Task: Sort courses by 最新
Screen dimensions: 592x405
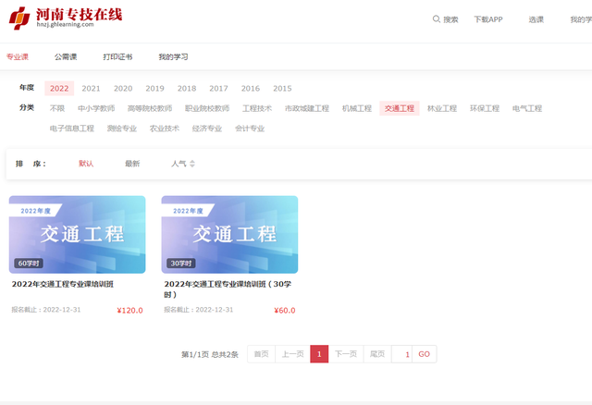Action: (132, 164)
